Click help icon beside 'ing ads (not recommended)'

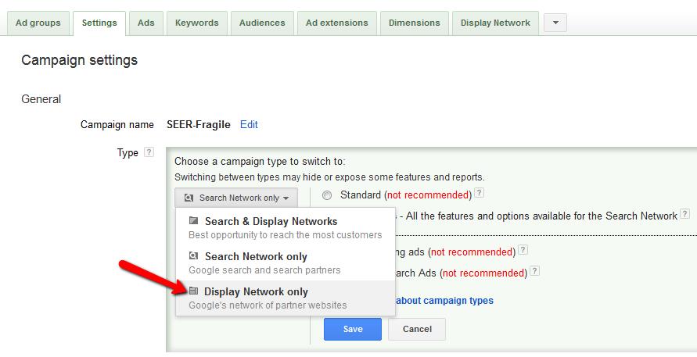tap(523, 251)
